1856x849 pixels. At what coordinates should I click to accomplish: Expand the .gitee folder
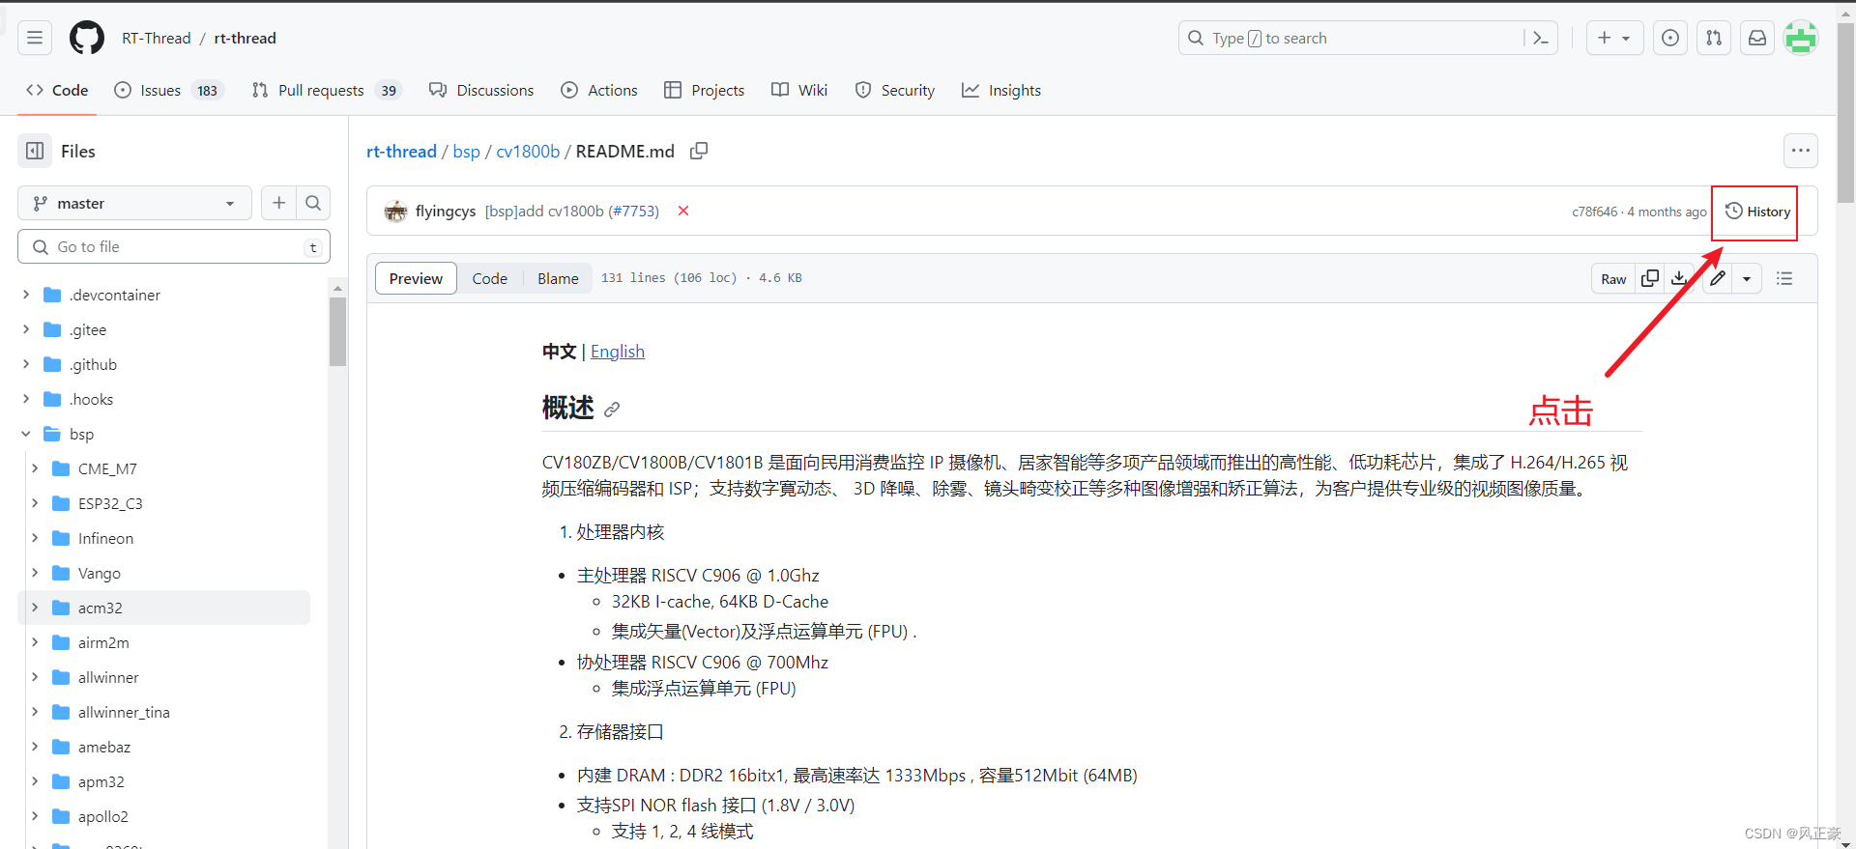click(x=26, y=329)
